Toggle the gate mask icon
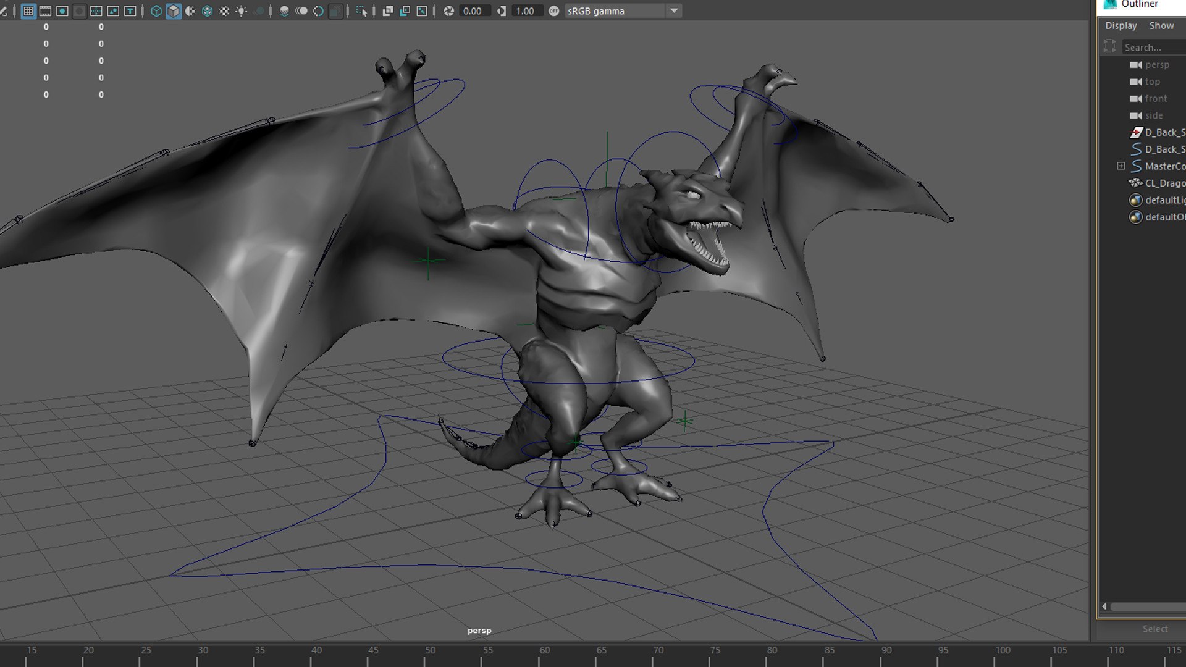 pos(79,11)
